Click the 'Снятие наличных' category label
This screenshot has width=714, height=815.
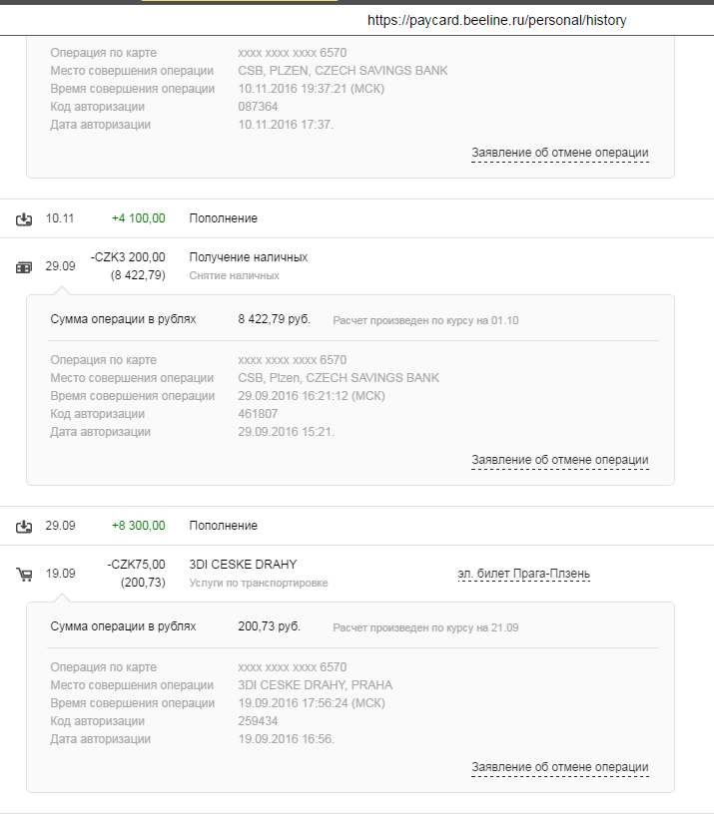[x=235, y=275]
